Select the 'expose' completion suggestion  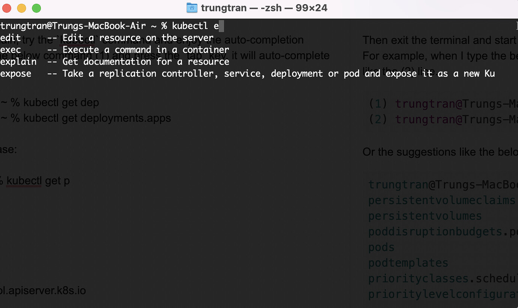15,74
